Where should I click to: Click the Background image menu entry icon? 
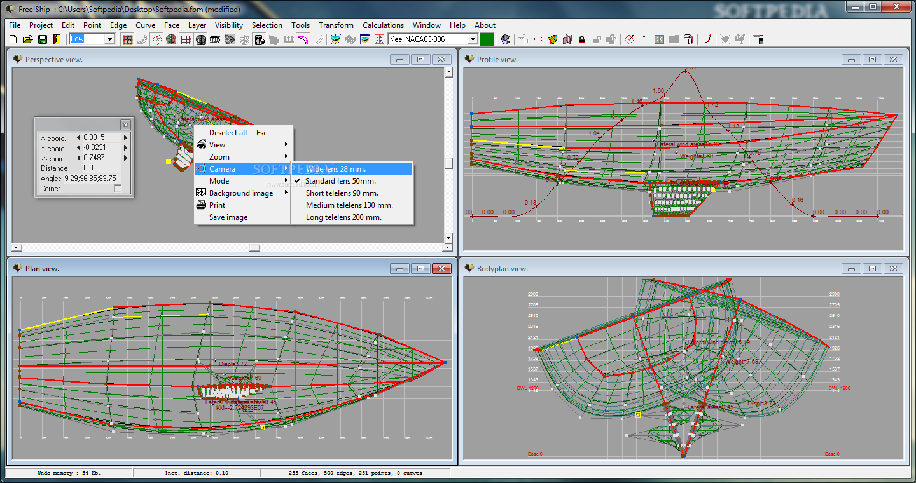201,193
